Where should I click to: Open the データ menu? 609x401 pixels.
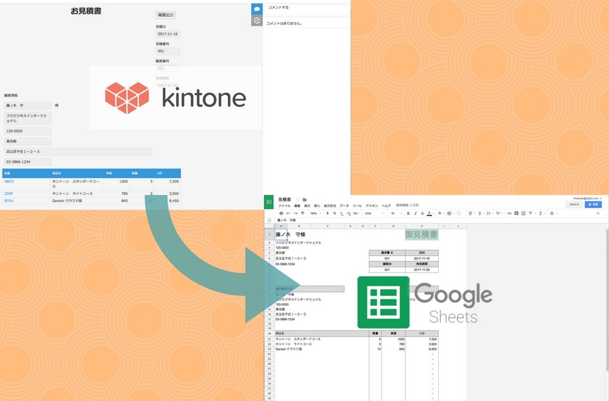[344, 206]
